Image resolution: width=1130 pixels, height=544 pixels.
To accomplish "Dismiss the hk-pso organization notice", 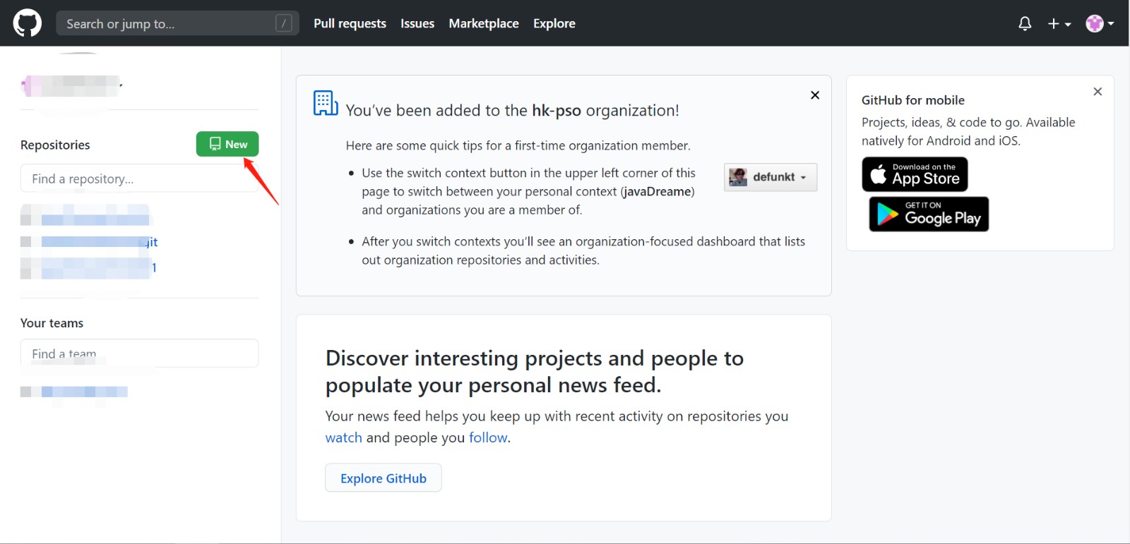I will [814, 95].
